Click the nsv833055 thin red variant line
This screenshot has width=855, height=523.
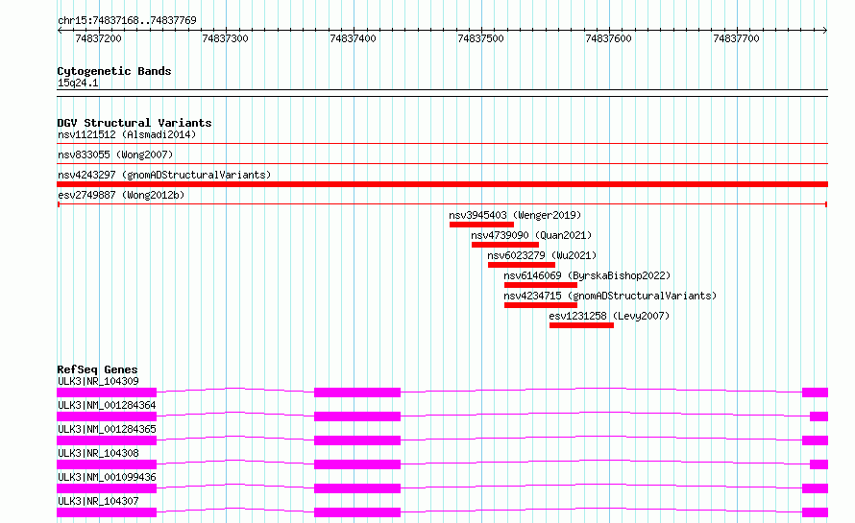coord(442,164)
